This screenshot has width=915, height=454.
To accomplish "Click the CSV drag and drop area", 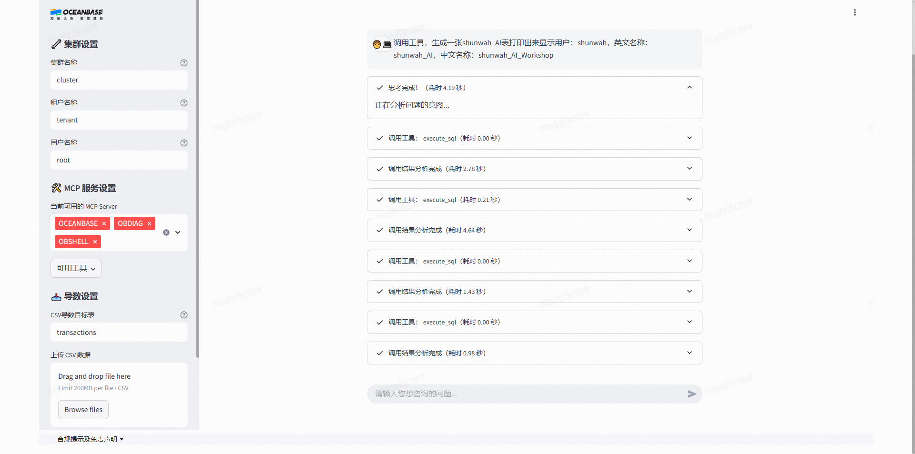I will (119, 394).
